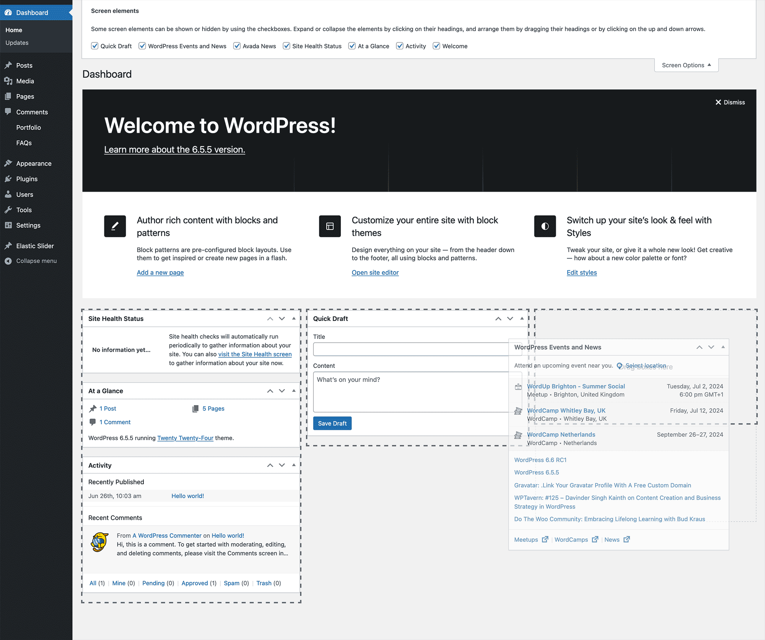Image resolution: width=765 pixels, height=640 pixels.
Task: Click the Tools icon in sidebar
Action: (8, 210)
